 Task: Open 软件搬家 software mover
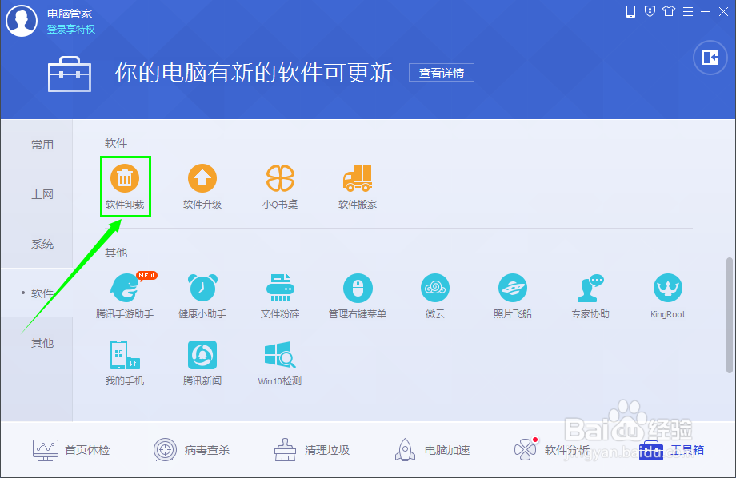coord(358,187)
